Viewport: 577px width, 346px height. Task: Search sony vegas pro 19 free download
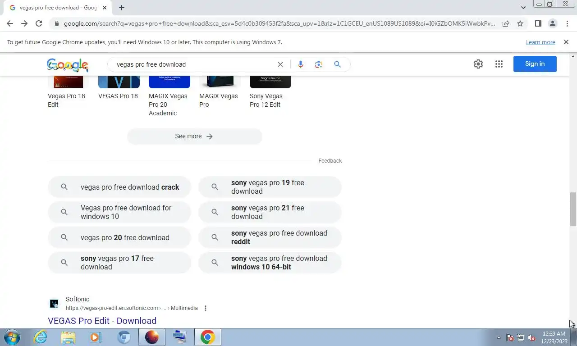(270, 187)
